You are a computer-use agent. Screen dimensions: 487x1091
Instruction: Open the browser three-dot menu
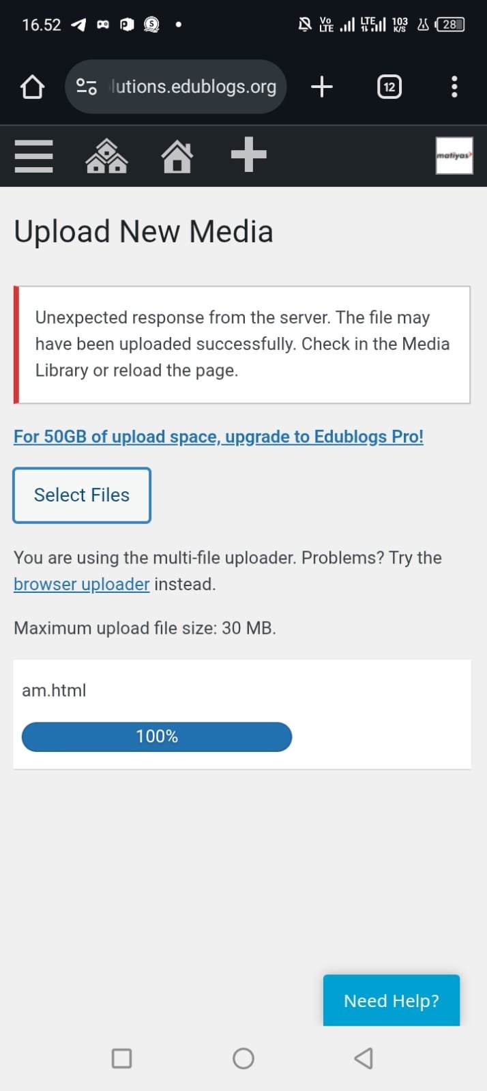(454, 87)
